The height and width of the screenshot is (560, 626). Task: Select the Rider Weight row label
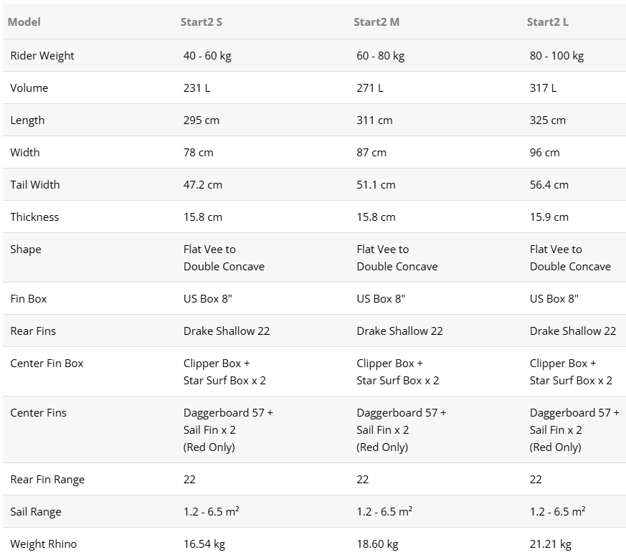[42, 56]
